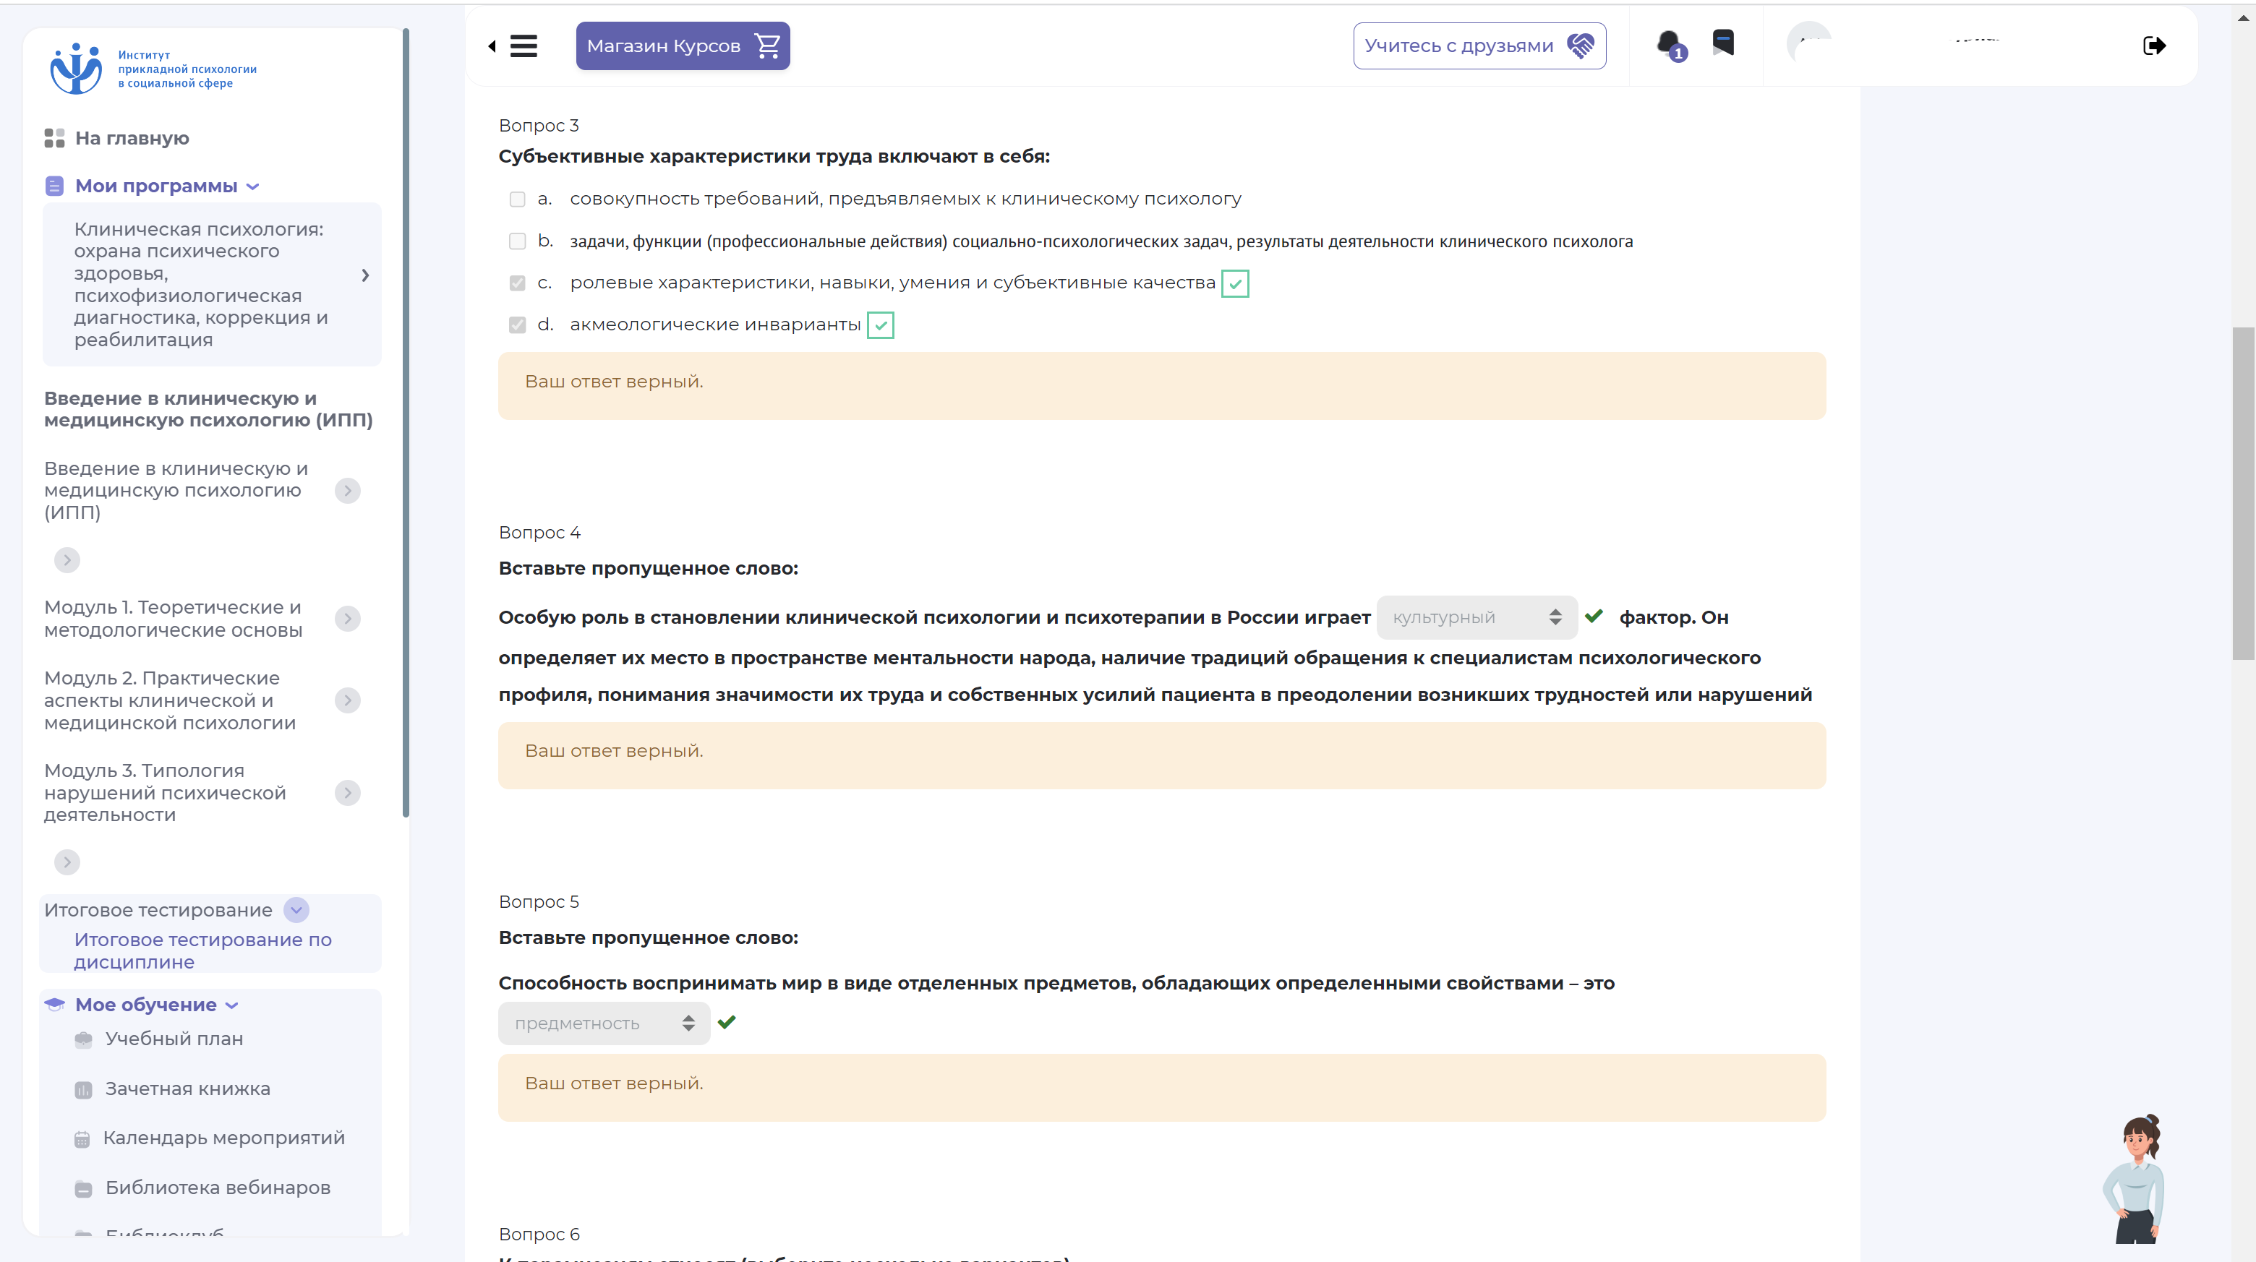The image size is (2256, 1262).
Task: Open Библиотека вебинаров menu item
Action: pyautogui.click(x=218, y=1188)
